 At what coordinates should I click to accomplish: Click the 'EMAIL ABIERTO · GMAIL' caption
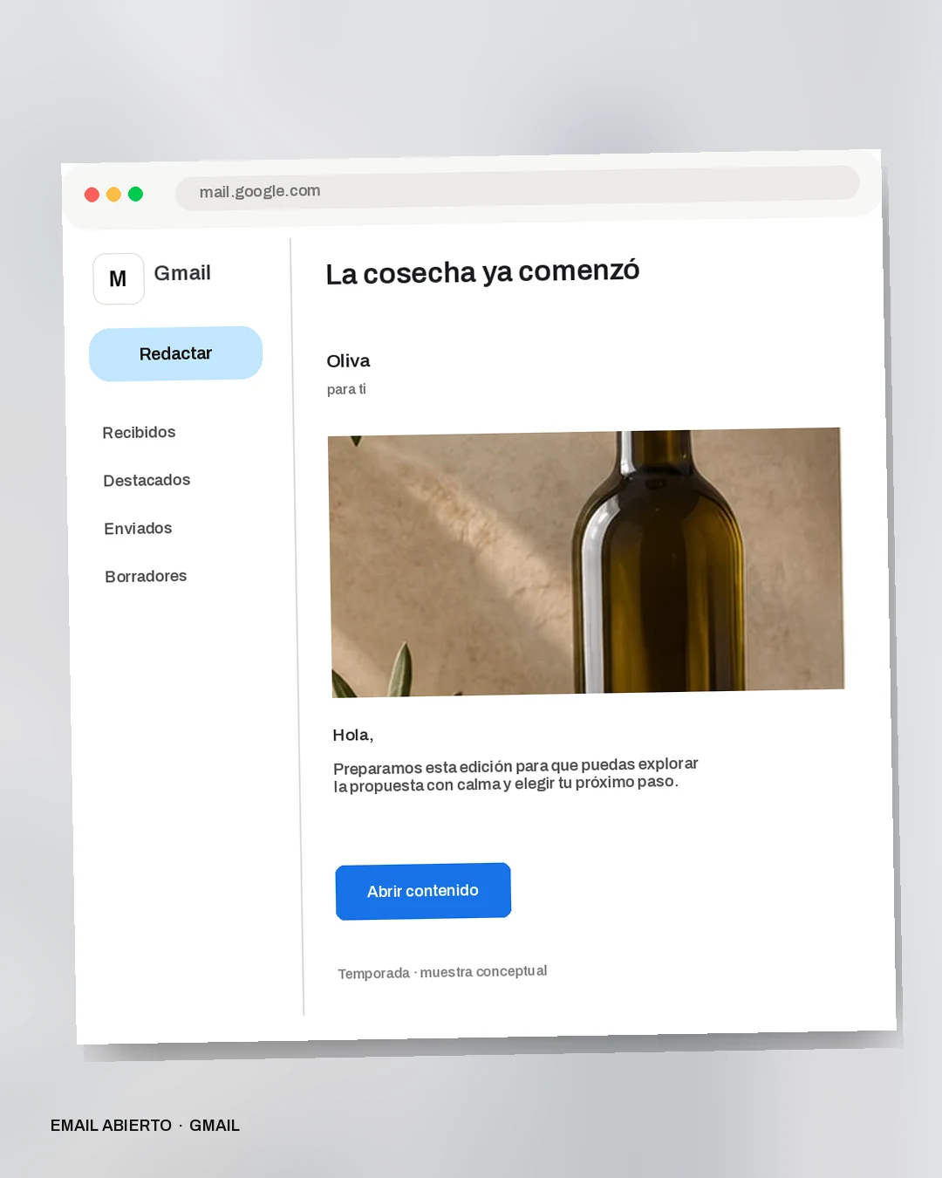coord(145,1126)
